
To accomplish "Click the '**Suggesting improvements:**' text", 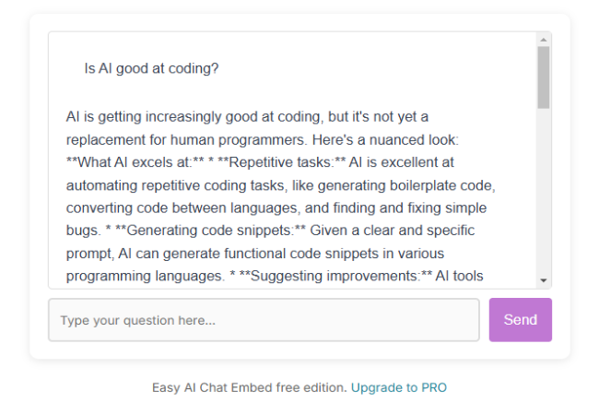I will [335, 276].
